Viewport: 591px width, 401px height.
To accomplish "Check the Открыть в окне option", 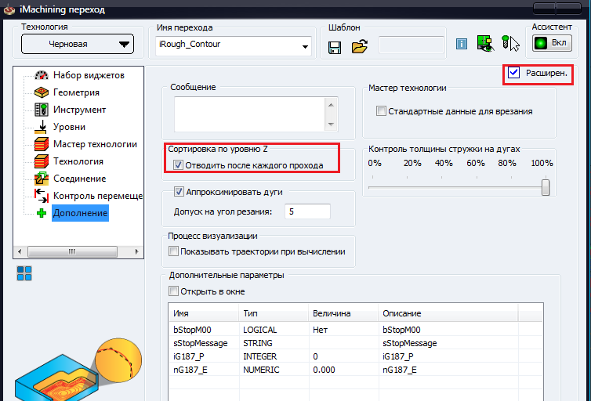I will (173, 291).
